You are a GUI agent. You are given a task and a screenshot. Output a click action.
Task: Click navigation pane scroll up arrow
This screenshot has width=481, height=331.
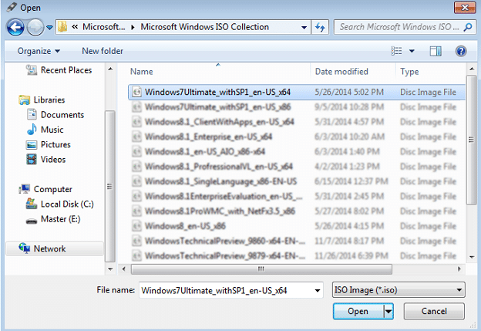(110, 69)
